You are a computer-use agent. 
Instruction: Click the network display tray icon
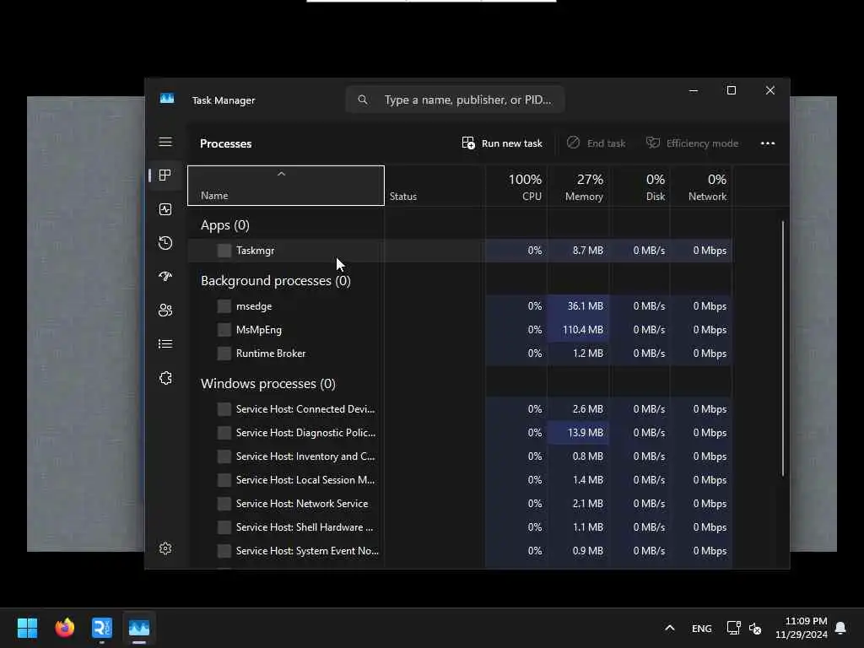(x=733, y=628)
